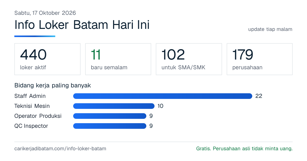This screenshot has width=307, height=161.
Task: Open the 102 untuk SMA/SMK card
Action: (189, 59)
